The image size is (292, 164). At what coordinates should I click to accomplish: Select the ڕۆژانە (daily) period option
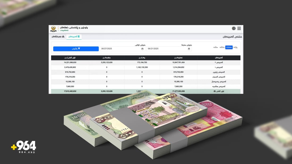point(235,47)
